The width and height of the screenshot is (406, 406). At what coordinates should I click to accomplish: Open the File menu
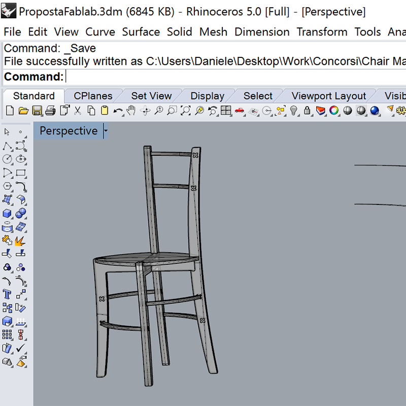[x=12, y=32]
